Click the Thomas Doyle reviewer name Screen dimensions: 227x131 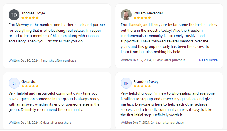pyautogui.click(x=33, y=13)
